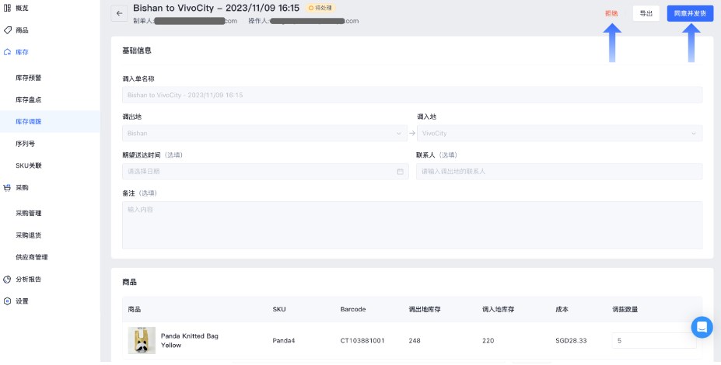The width and height of the screenshot is (721, 365).
Task: Click the calendar icon in expected delivery field
Action: tap(400, 172)
